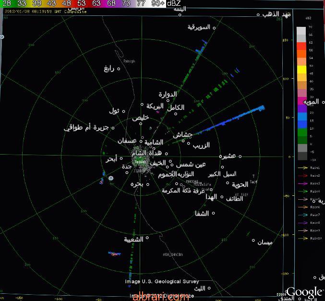Click the 2012/01/08 GMT Composite timestamp
Viewport: 325px width, 301px height.
tap(46, 12)
